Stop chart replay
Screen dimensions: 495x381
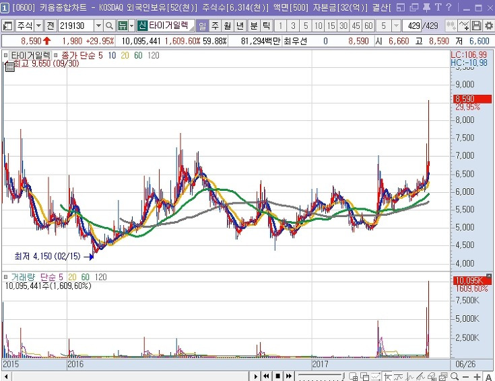click(277, 376)
